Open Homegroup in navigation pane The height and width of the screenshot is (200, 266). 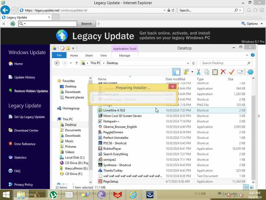click(x=71, y=108)
